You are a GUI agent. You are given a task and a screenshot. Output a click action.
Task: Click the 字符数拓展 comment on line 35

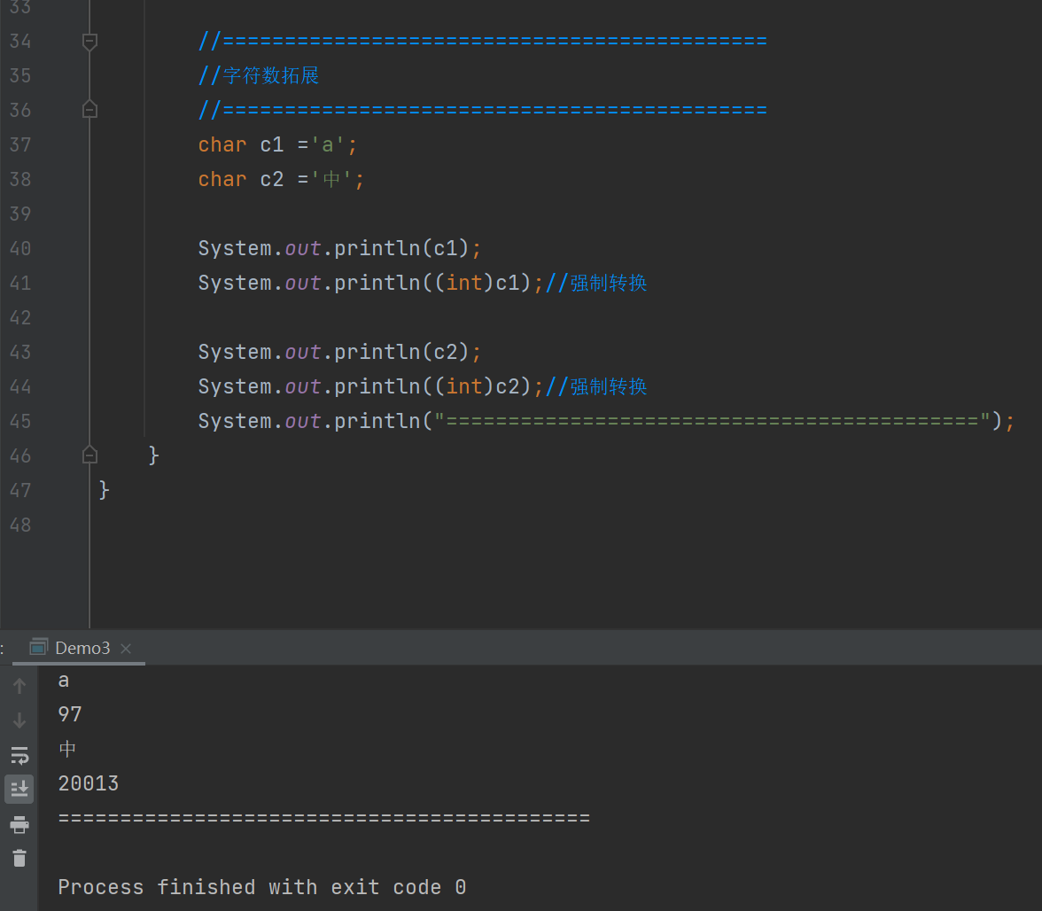coord(270,75)
